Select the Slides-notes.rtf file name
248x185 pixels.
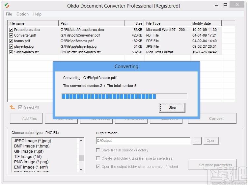(x=26, y=52)
